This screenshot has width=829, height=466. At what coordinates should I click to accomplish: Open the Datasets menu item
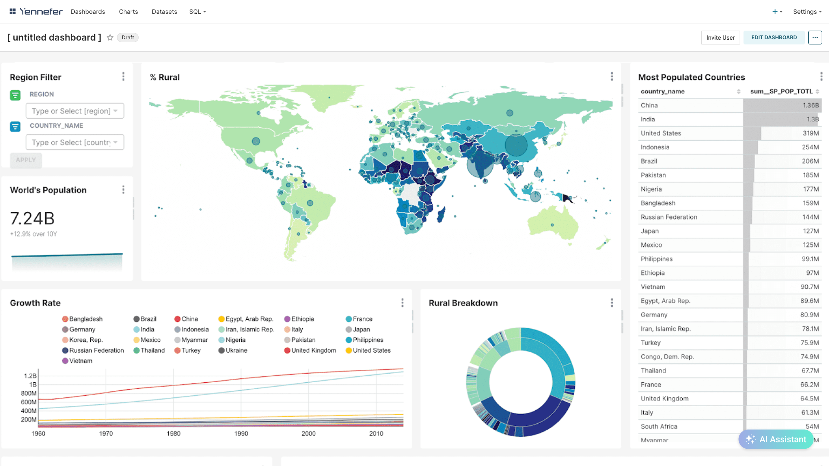coord(164,12)
